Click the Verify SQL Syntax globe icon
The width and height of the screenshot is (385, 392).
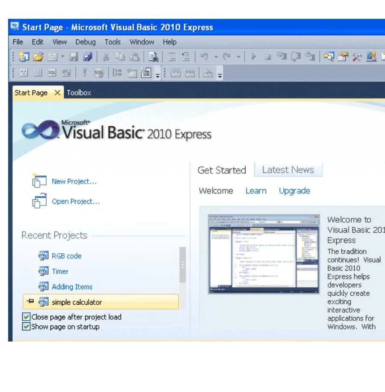[99, 73]
